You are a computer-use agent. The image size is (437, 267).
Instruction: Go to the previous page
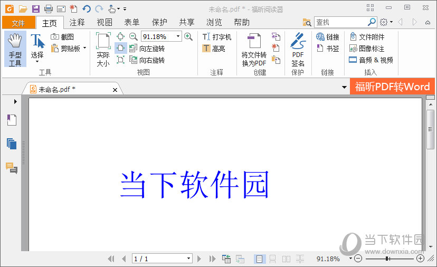click(x=124, y=259)
